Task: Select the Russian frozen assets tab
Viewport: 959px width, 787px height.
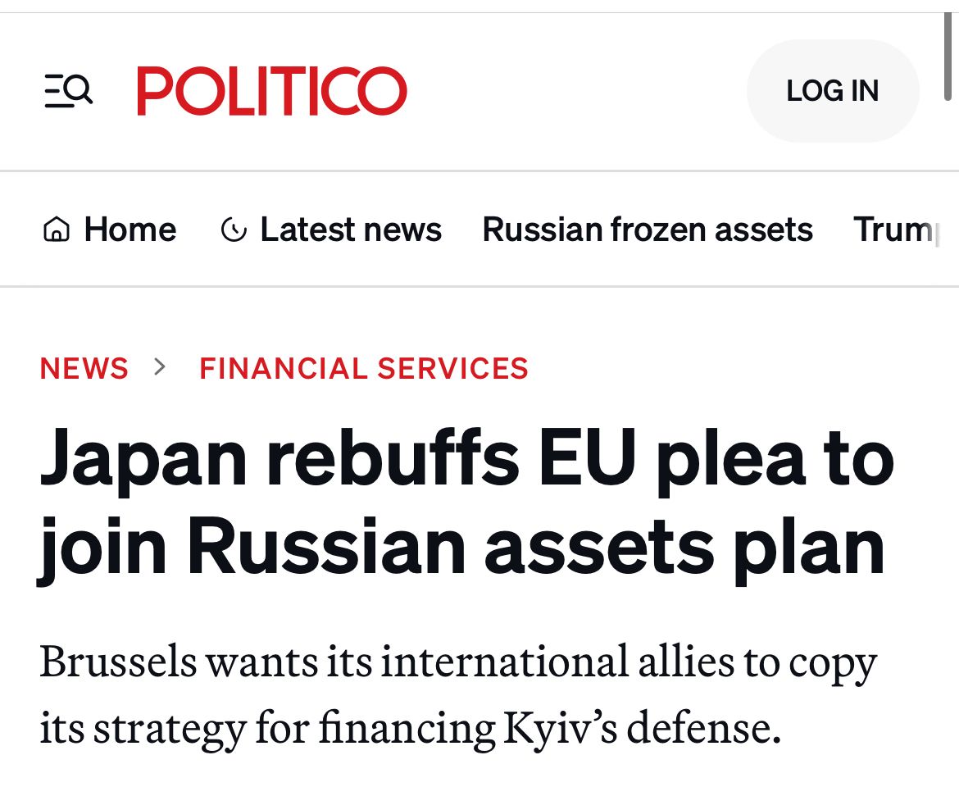Action: (x=647, y=230)
